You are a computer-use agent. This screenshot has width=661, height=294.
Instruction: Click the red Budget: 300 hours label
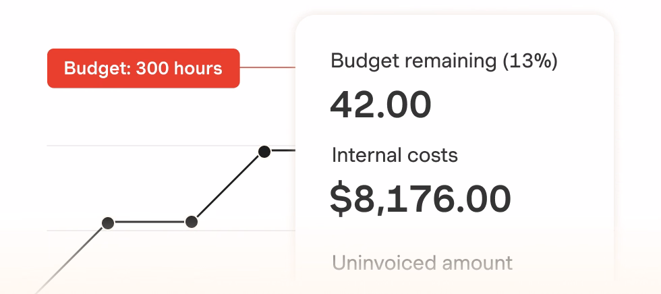click(143, 68)
